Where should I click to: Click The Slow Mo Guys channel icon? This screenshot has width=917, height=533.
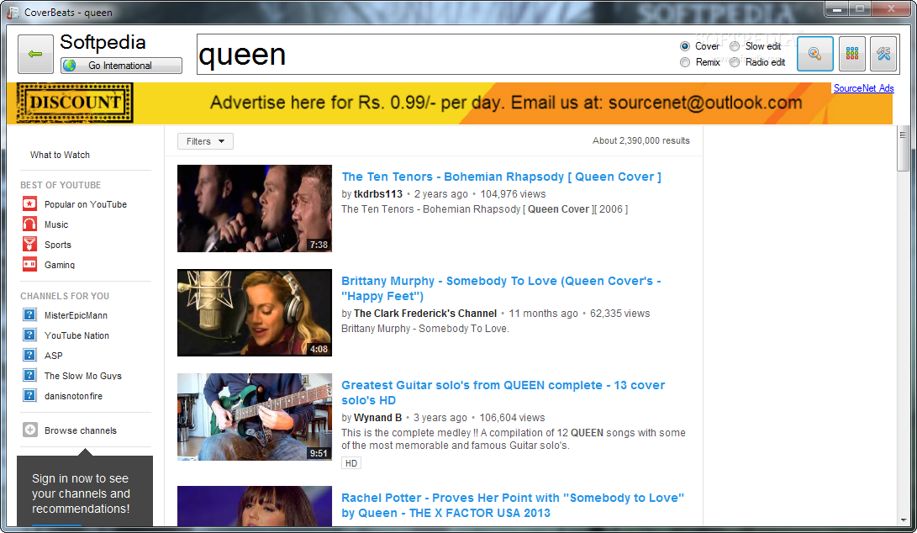[x=29, y=375]
